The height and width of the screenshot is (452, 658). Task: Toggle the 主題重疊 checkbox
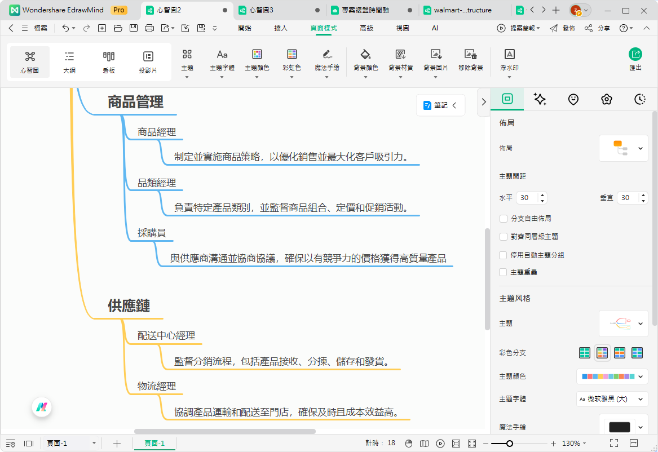pos(504,272)
